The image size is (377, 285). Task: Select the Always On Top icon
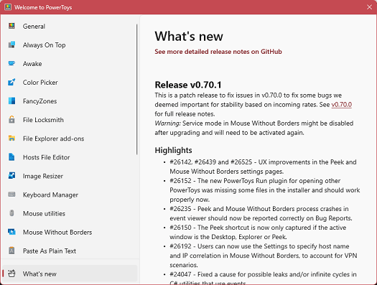(11, 45)
